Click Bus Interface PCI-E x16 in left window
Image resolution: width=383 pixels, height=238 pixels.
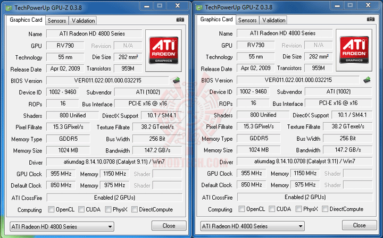(x=148, y=104)
